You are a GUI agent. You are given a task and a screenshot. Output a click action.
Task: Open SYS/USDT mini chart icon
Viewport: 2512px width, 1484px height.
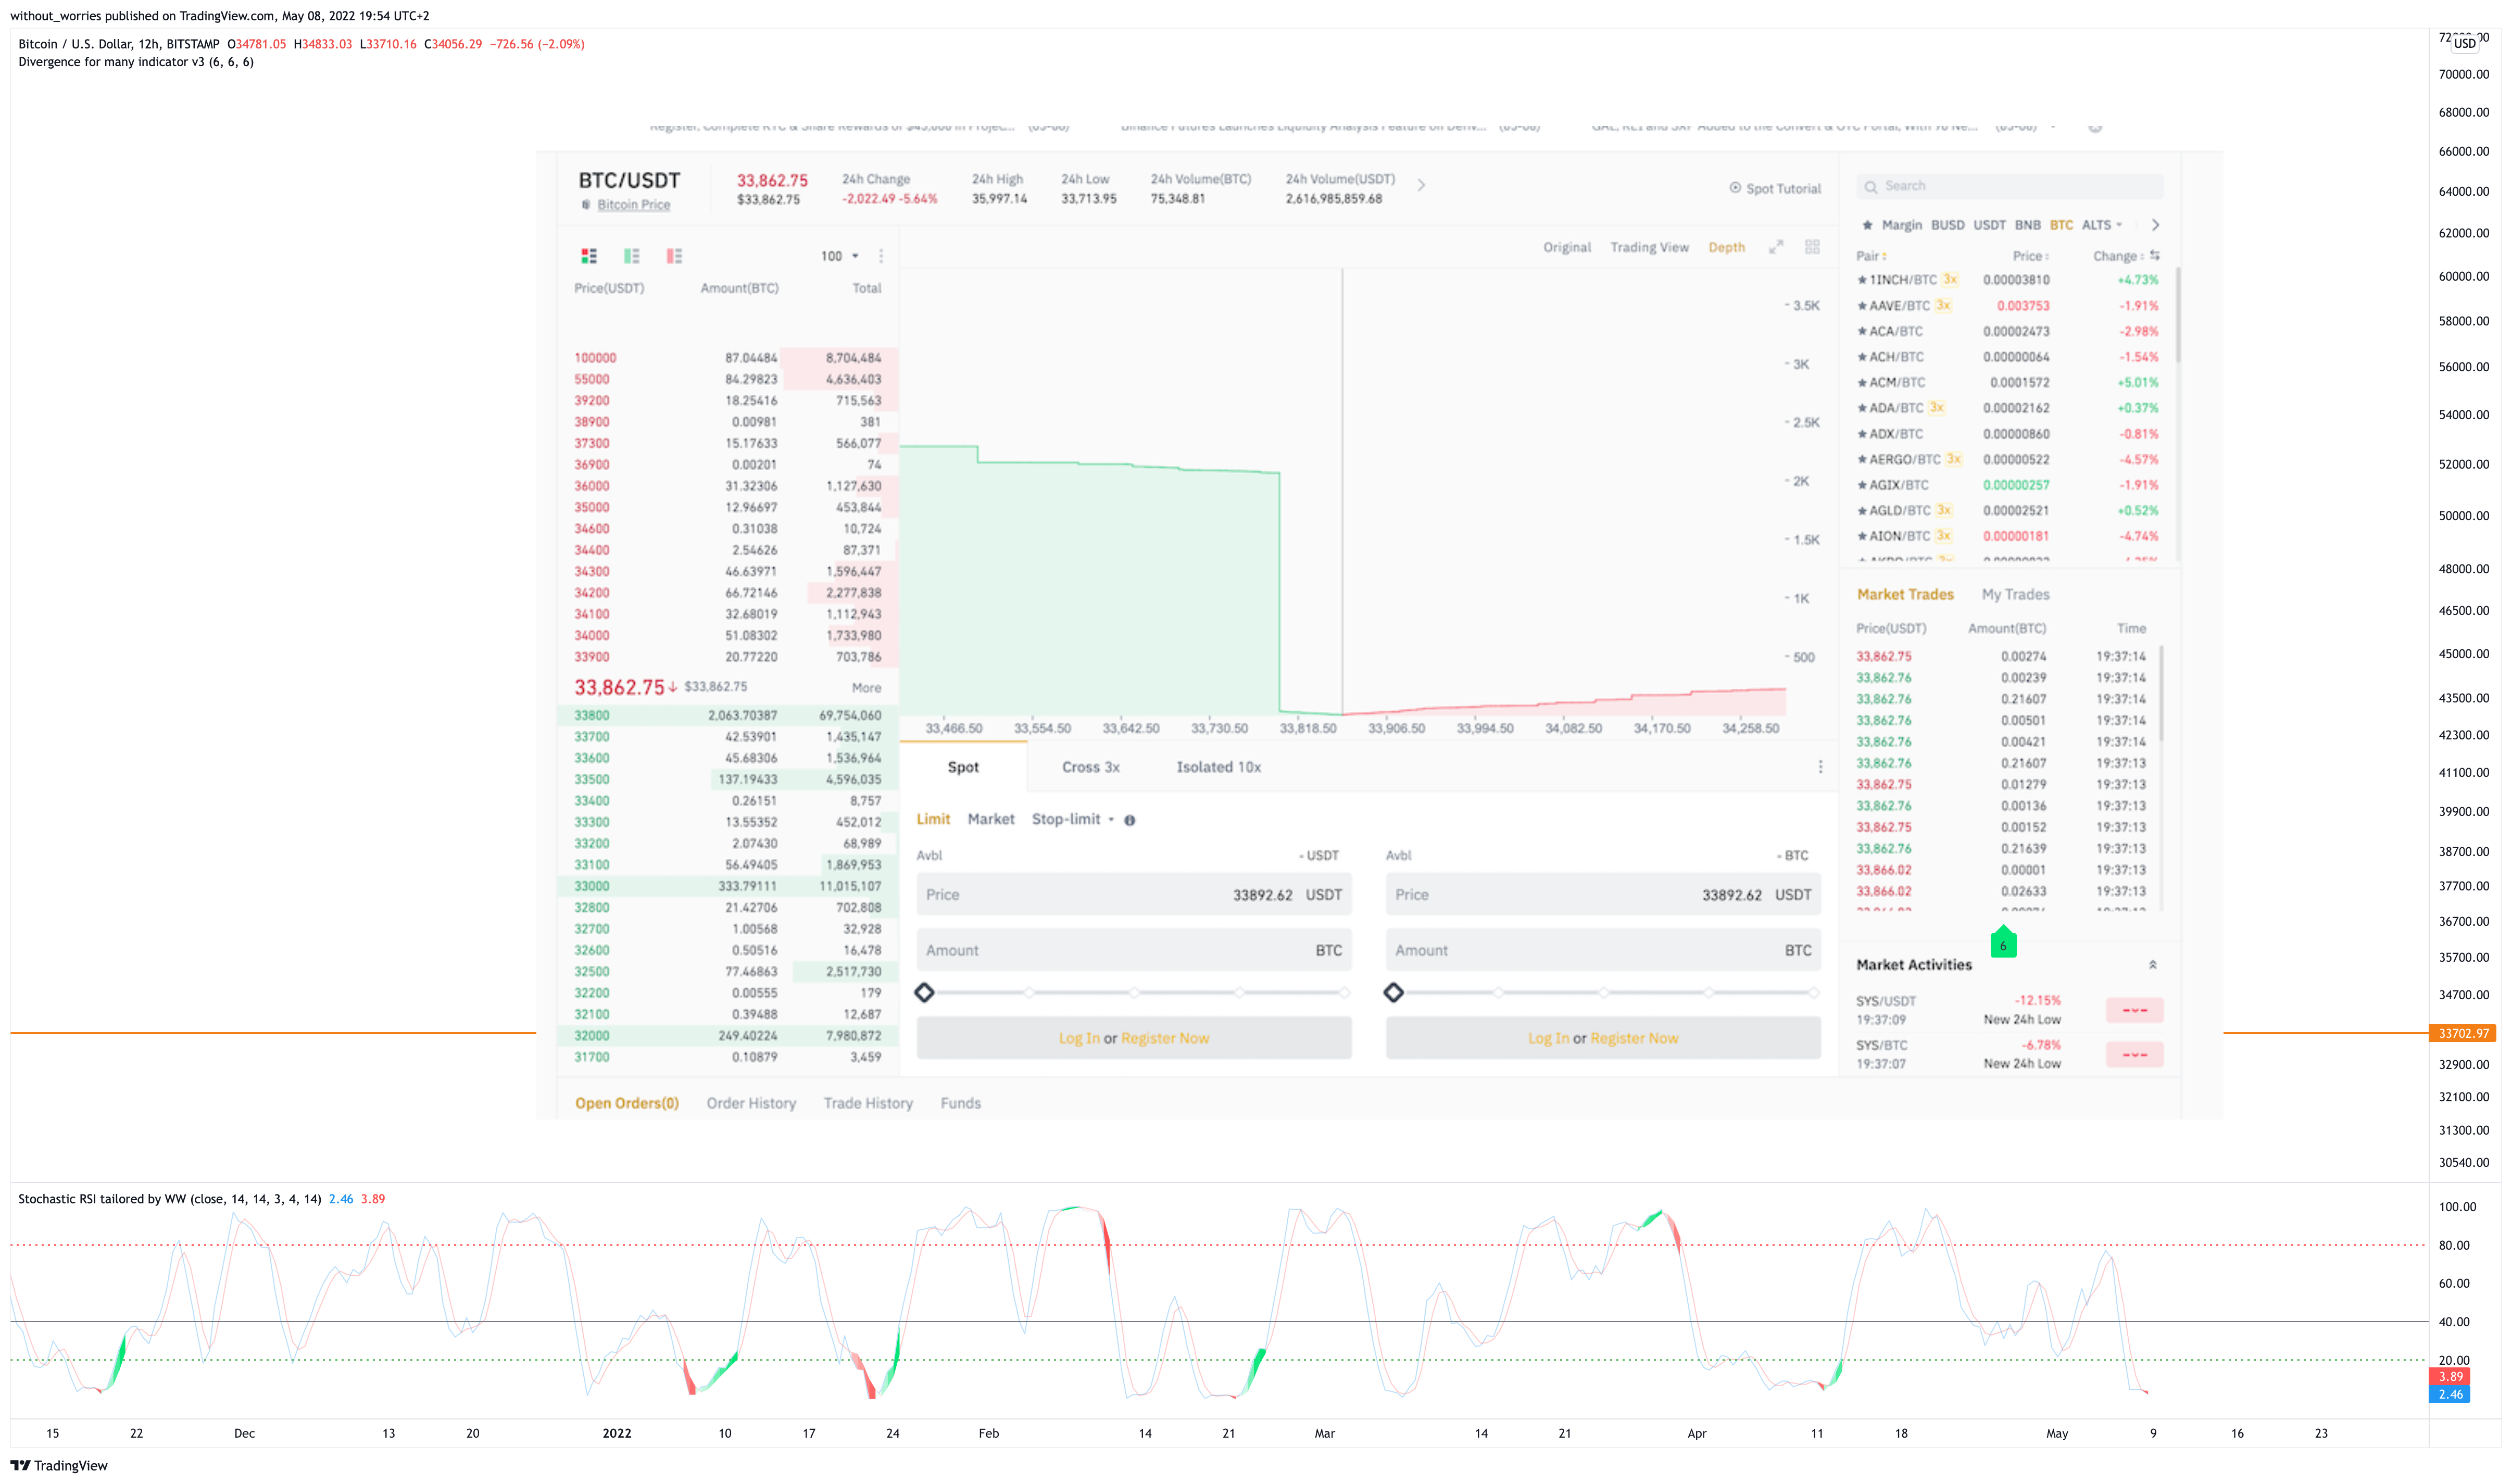(2134, 1010)
